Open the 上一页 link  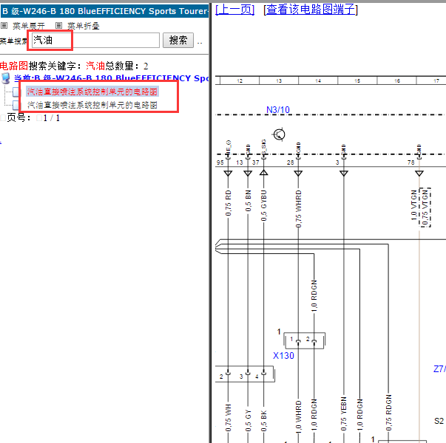pyautogui.click(x=234, y=10)
